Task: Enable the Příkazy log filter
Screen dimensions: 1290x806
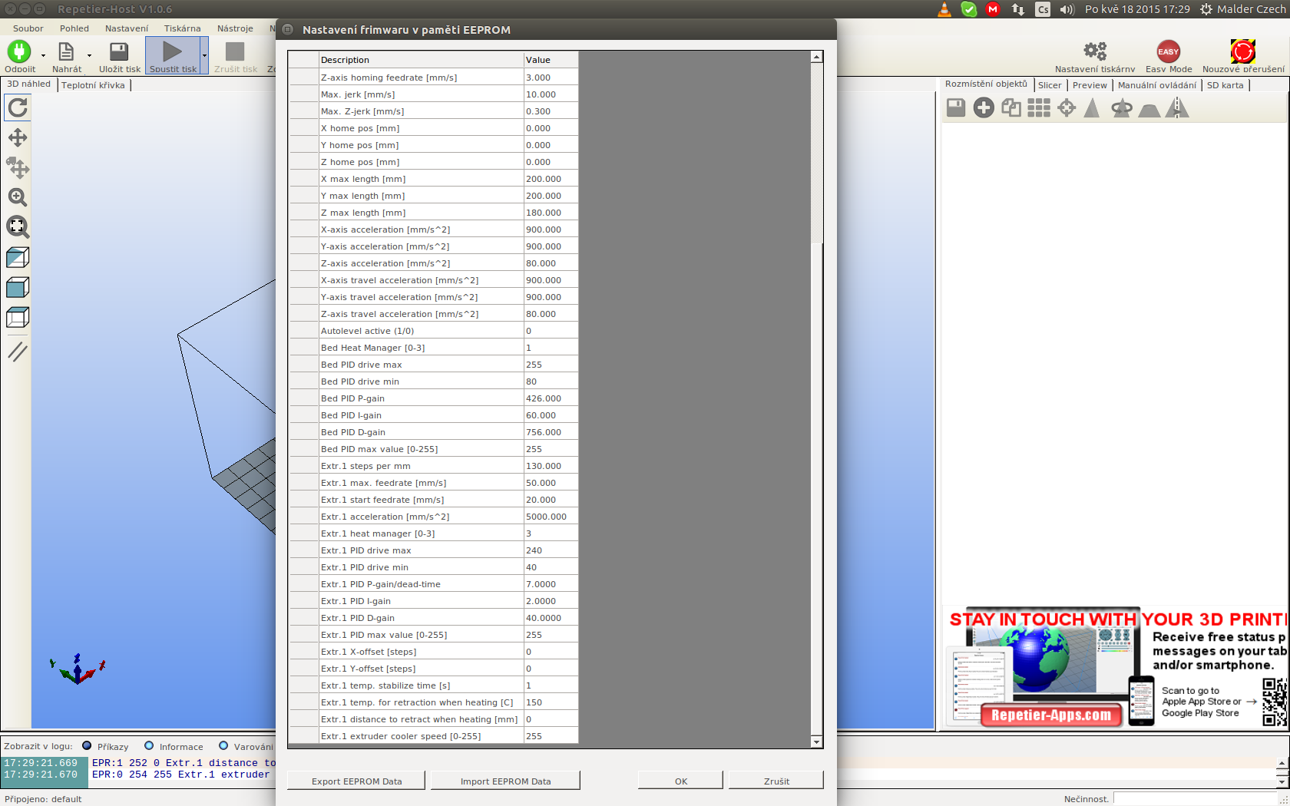Action: click(87, 746)
